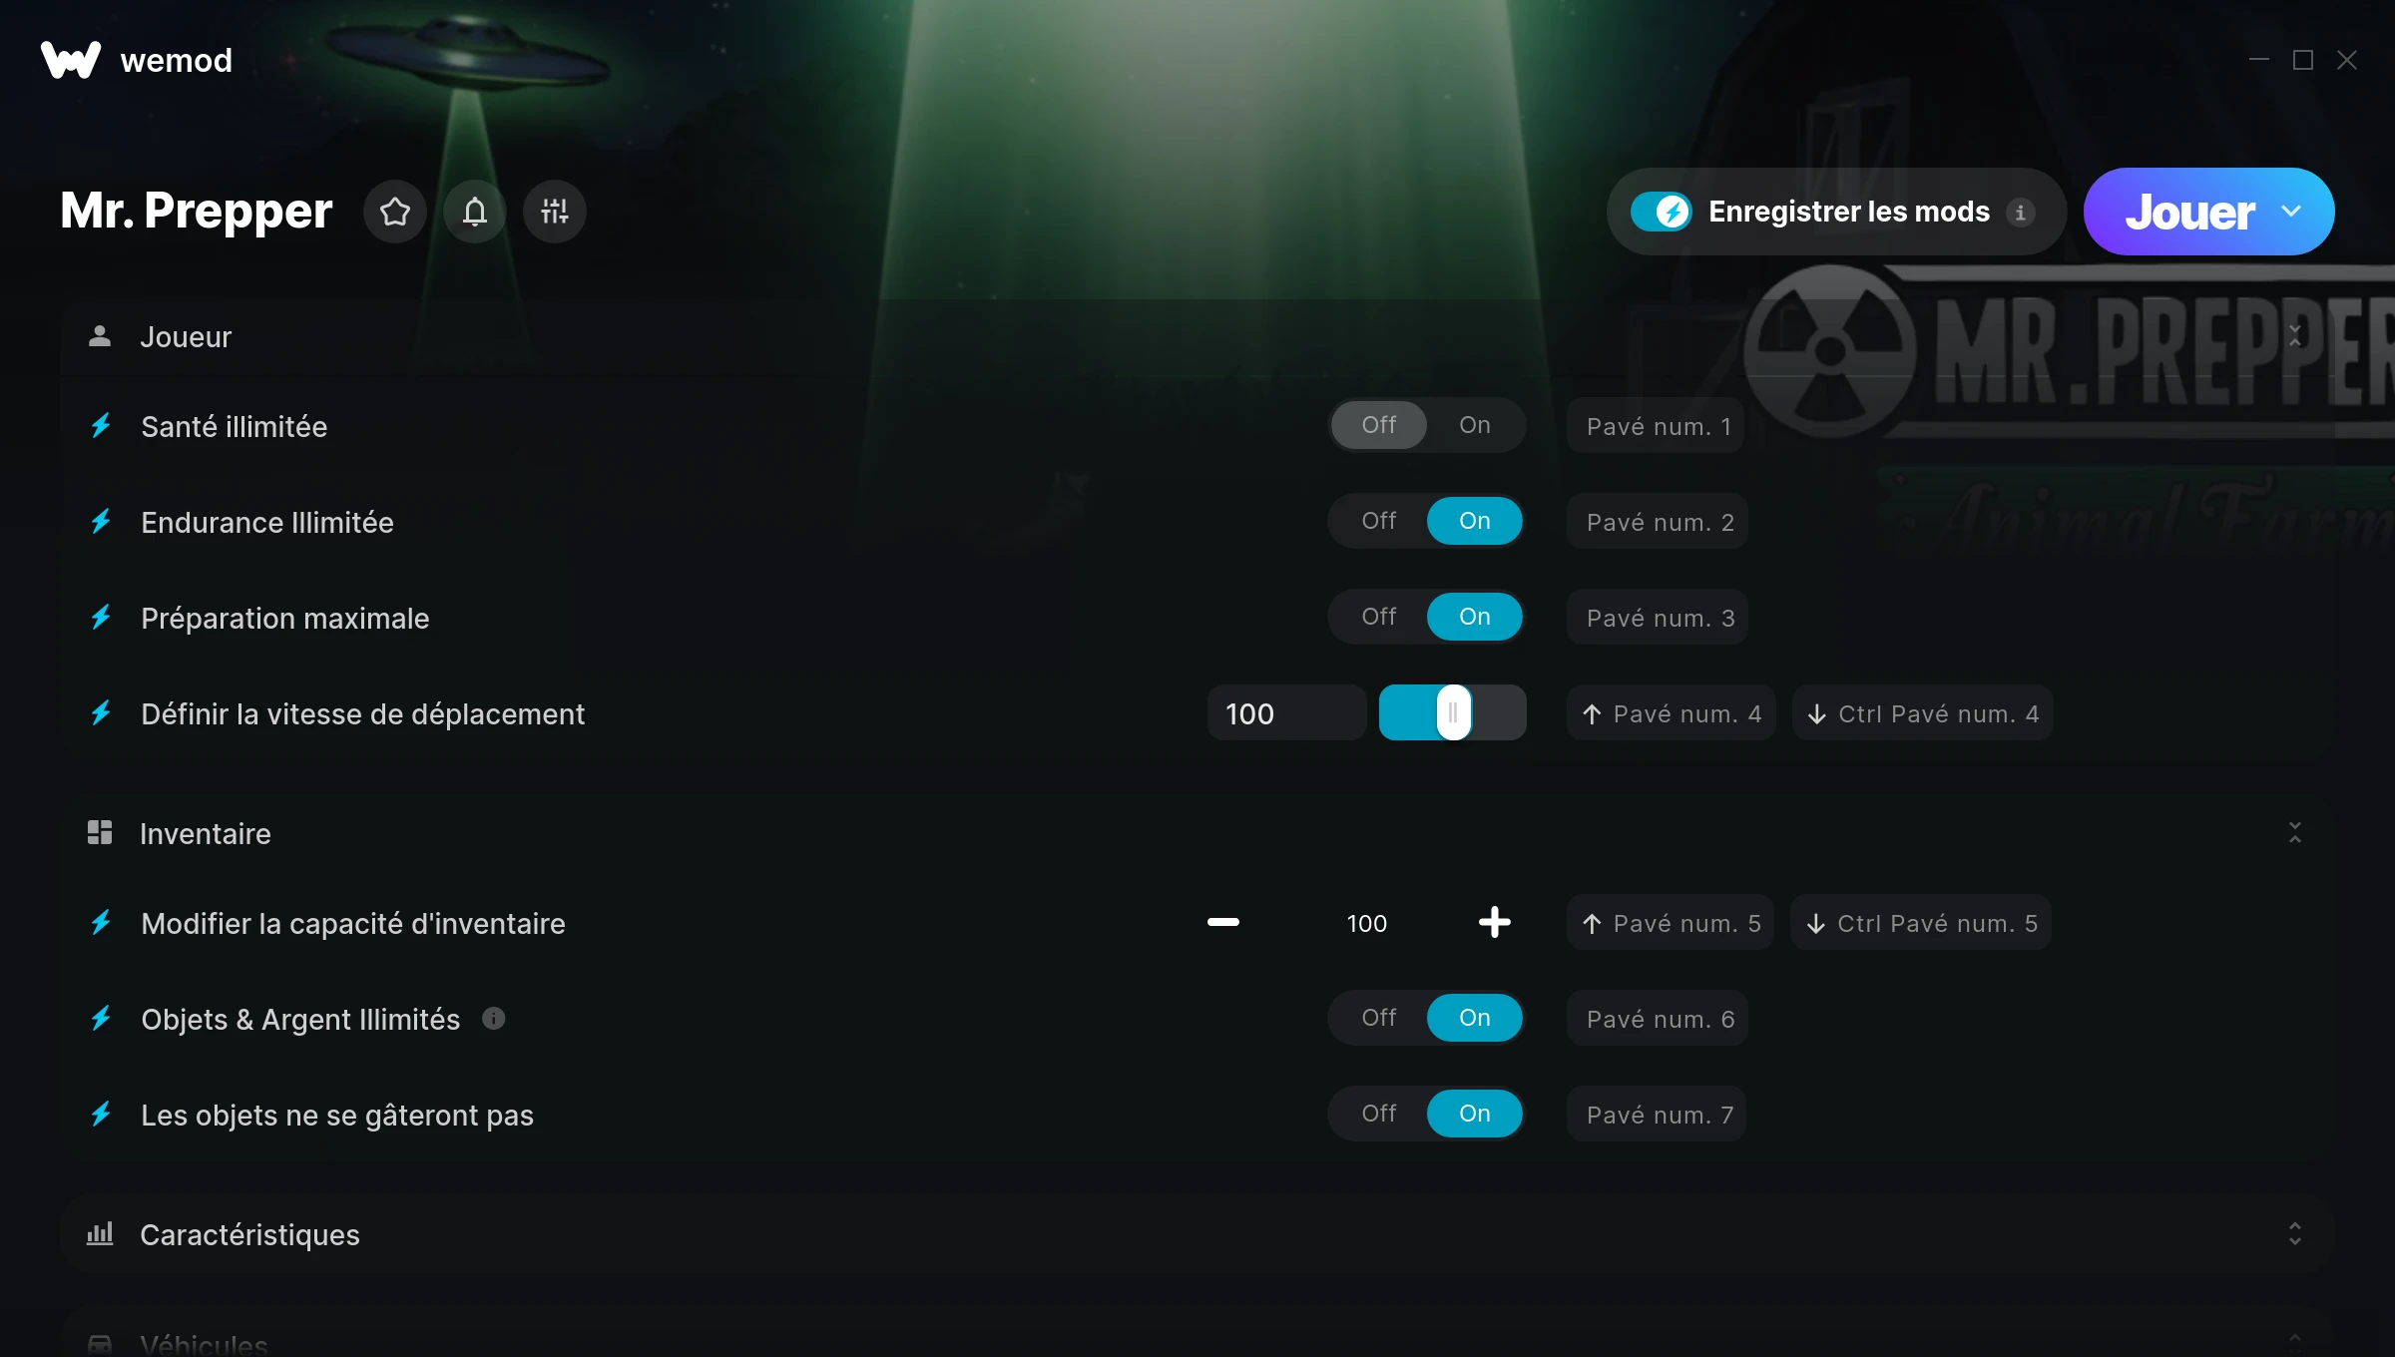Image resolution: width=2395 pixels, height=1357 pixels.
Task: Open the notification bell for Mr. Prepper
Action: (475, 212)
